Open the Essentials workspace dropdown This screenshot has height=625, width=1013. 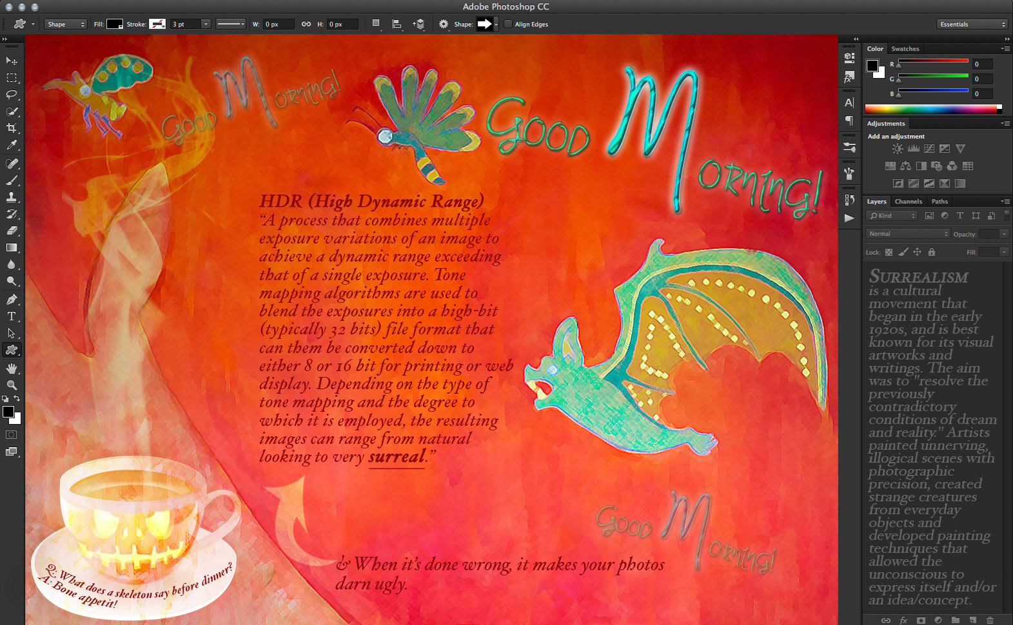(972, 24)
